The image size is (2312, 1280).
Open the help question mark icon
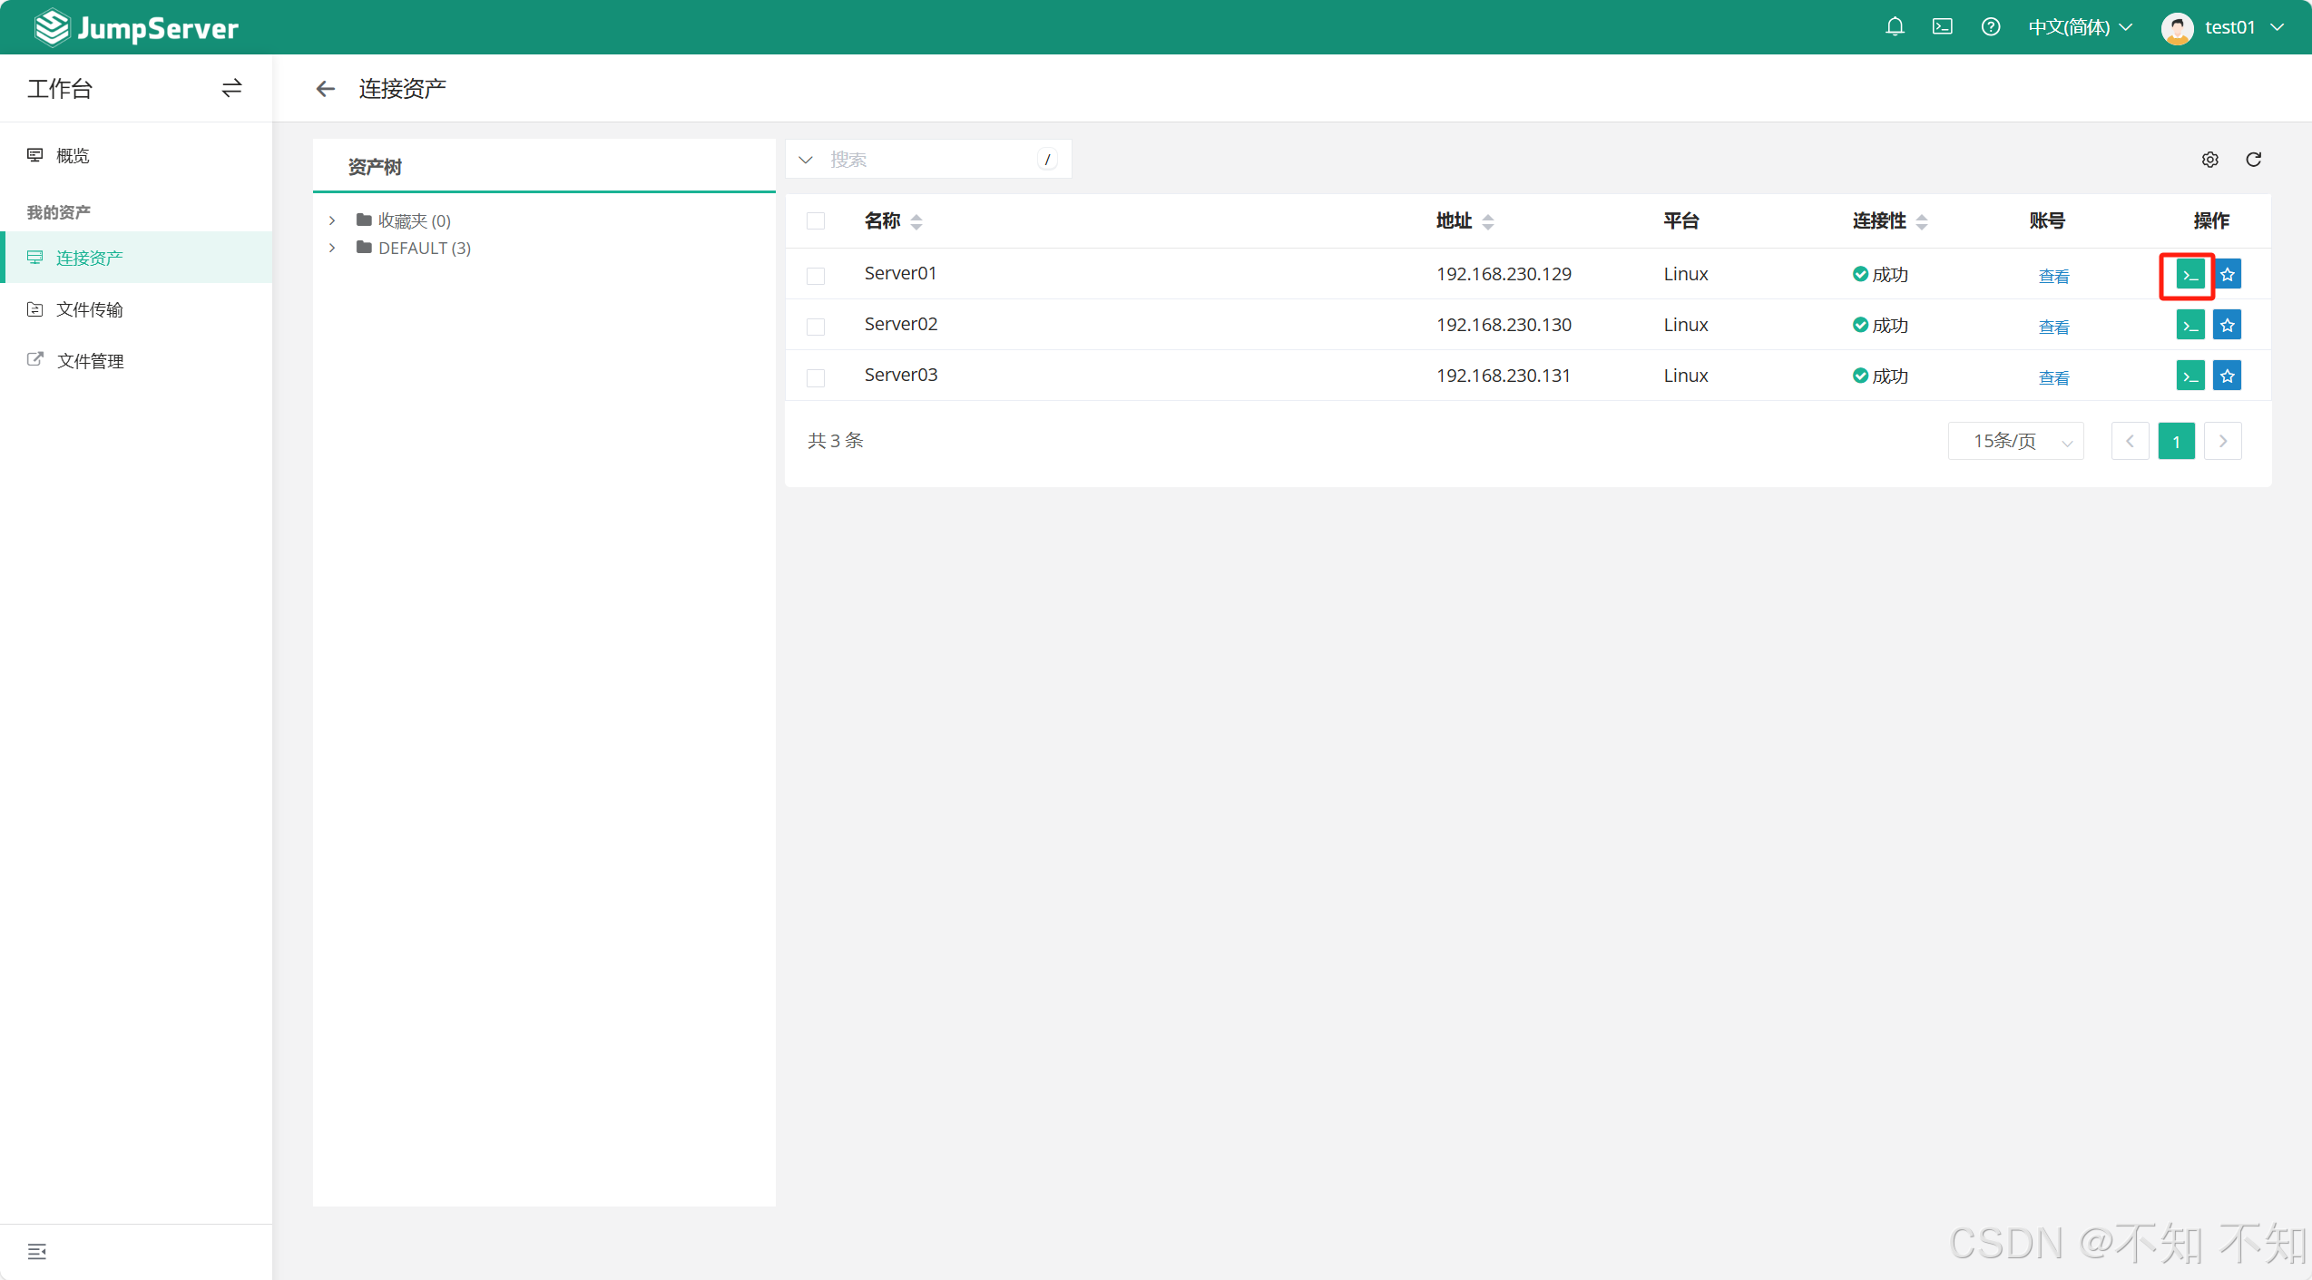(x=1990, y=27)
